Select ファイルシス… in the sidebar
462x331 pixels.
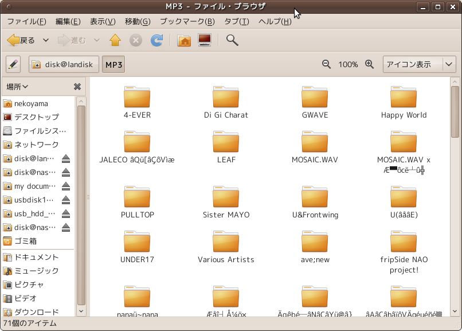pyautogui.click(x=38, y=131)
